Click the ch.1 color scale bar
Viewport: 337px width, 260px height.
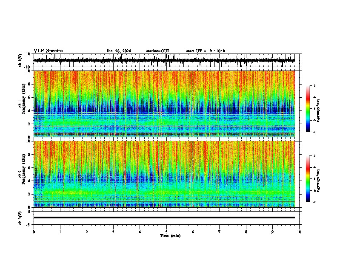pos(308,109)
